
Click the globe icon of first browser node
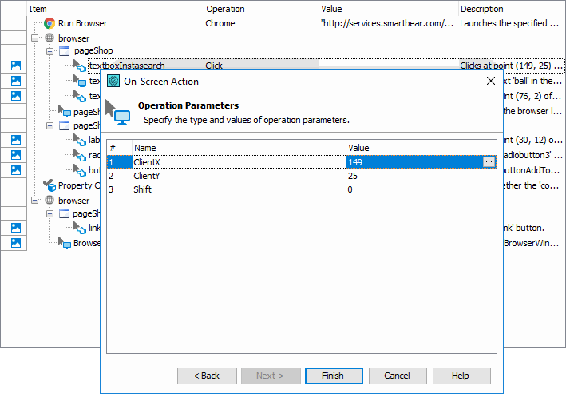(x=49, y=38)
